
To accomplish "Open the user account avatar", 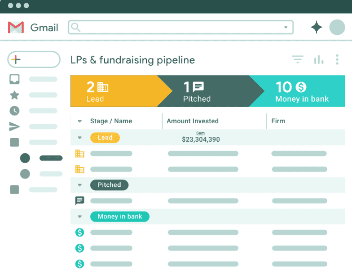I will 337,27.
